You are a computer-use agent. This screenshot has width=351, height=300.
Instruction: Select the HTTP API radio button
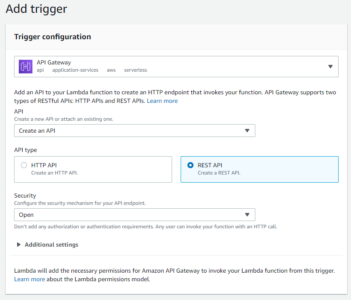coord(24,165)
